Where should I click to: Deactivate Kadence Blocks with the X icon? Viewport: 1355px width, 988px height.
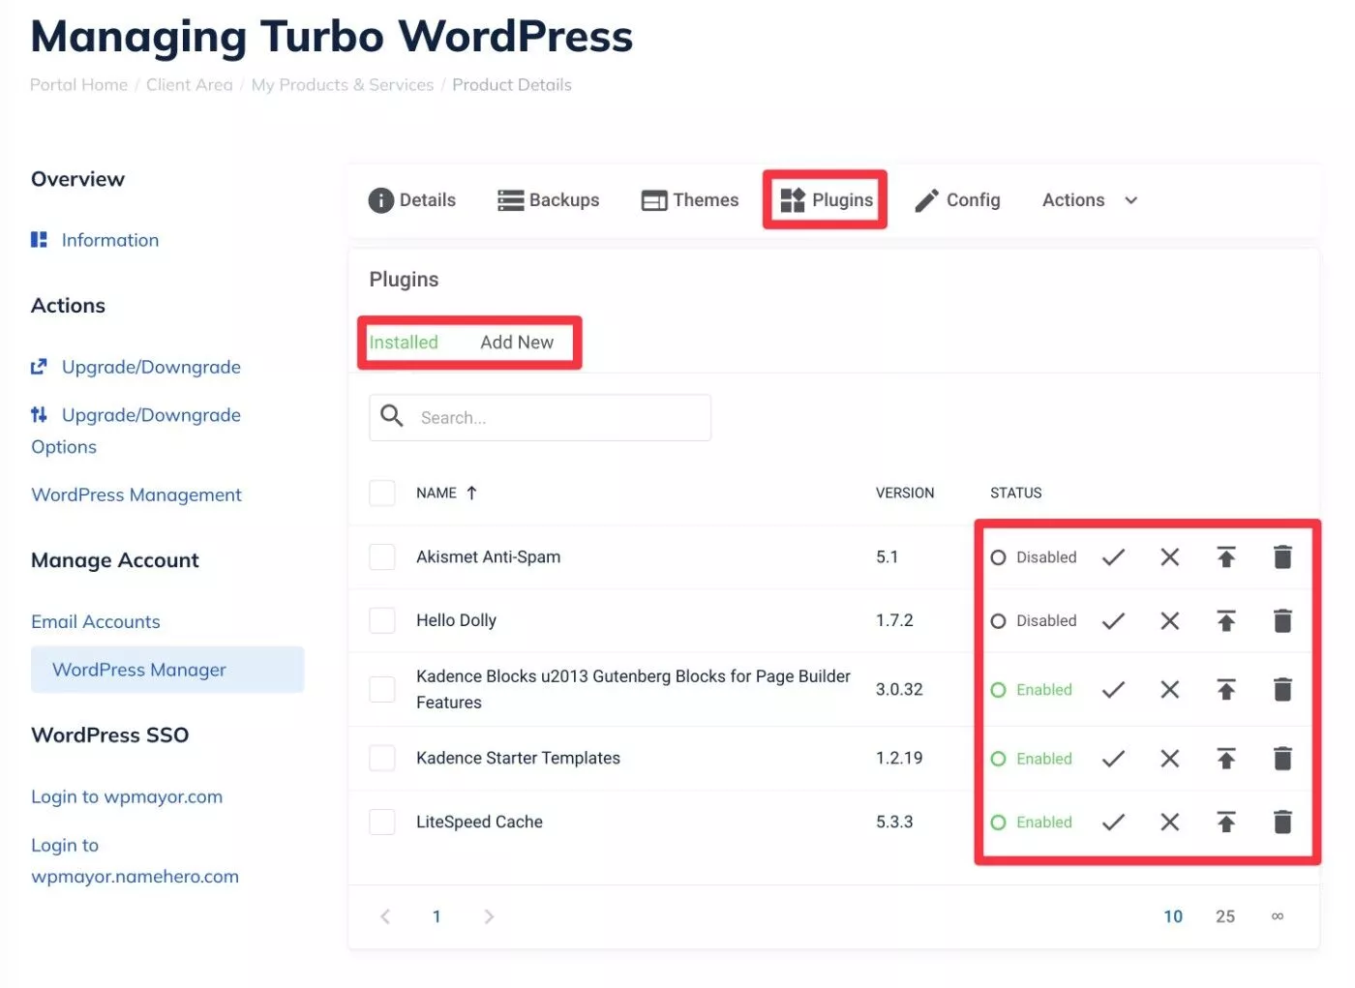1169,690
